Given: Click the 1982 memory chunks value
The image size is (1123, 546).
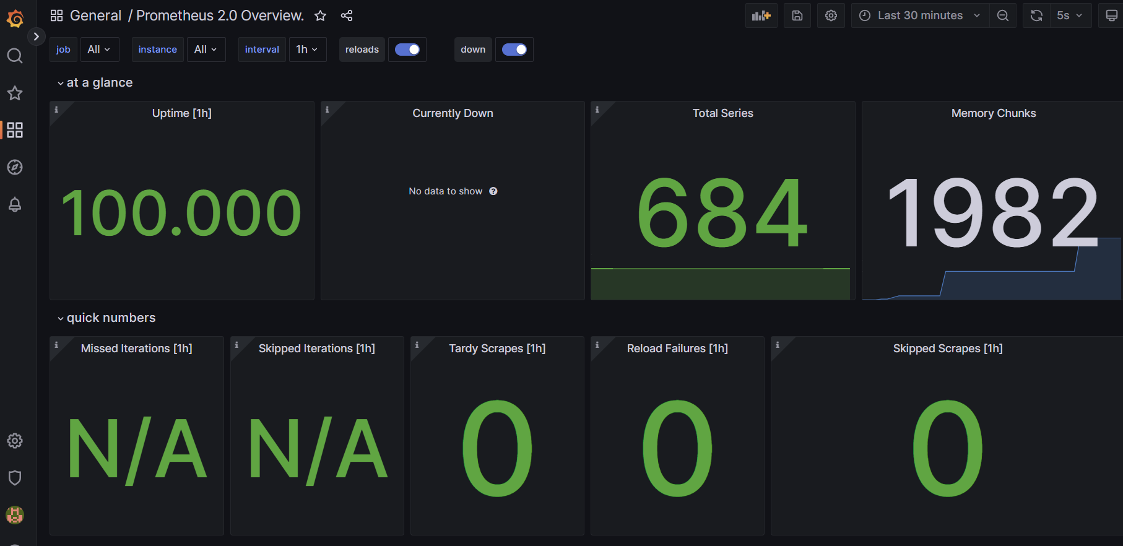Looking at the screenshot, I should click(992, 212).
